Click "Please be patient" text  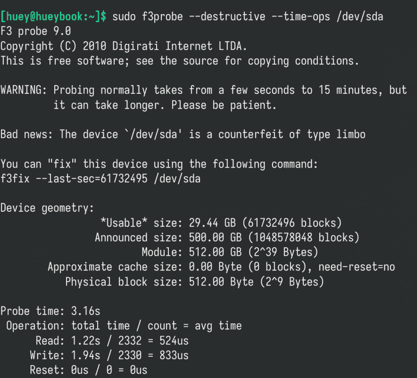(225, 105)
